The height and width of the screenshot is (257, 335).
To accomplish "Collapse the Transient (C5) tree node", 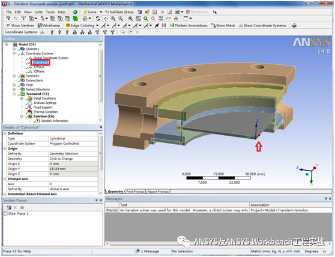I will pyautogui.click(x=14, y=94).
